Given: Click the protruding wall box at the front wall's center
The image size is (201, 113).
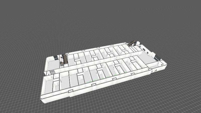Looking at the screenshot, I should click(93, 85).
